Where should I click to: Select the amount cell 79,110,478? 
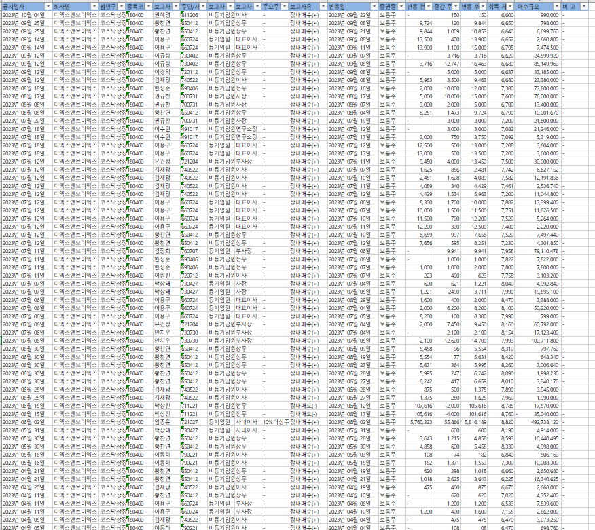click(538, 251)
